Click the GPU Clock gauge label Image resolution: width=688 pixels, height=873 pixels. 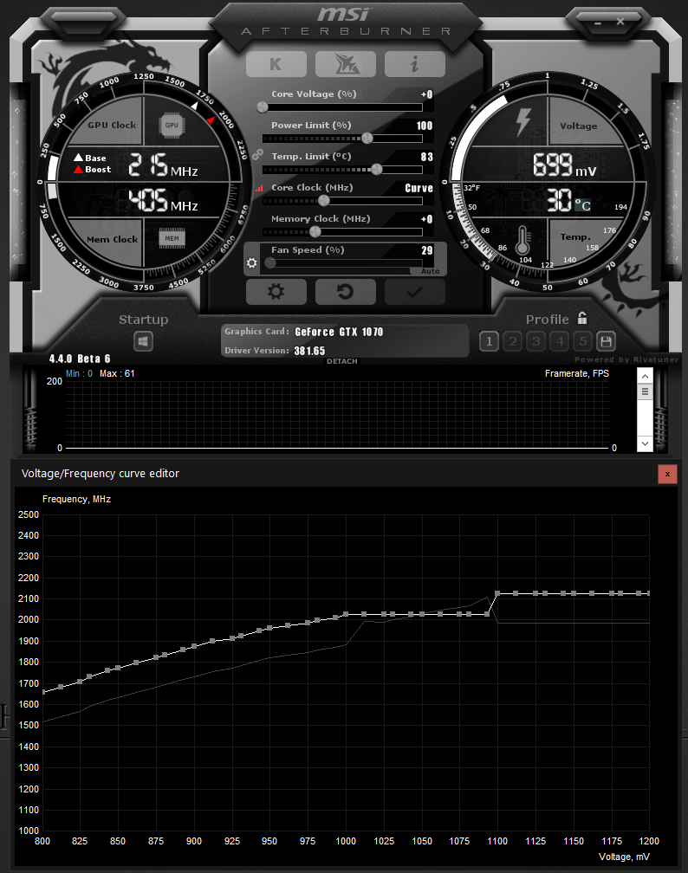112,126
